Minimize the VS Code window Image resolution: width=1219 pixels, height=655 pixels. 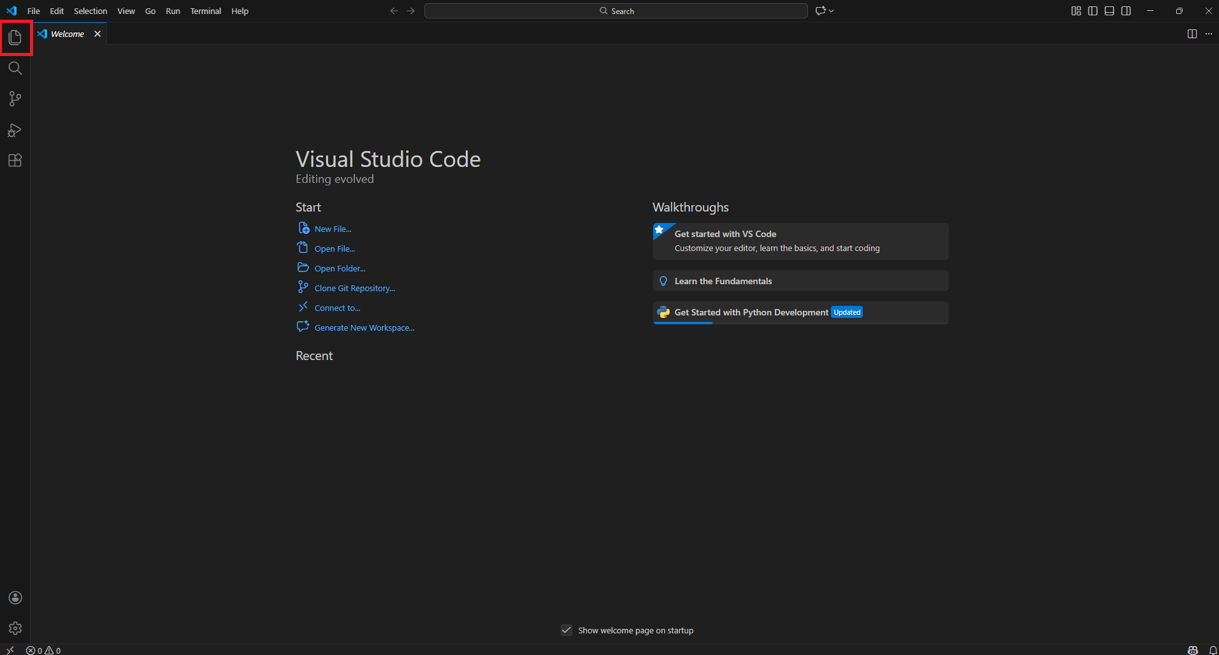point(1150,11)
